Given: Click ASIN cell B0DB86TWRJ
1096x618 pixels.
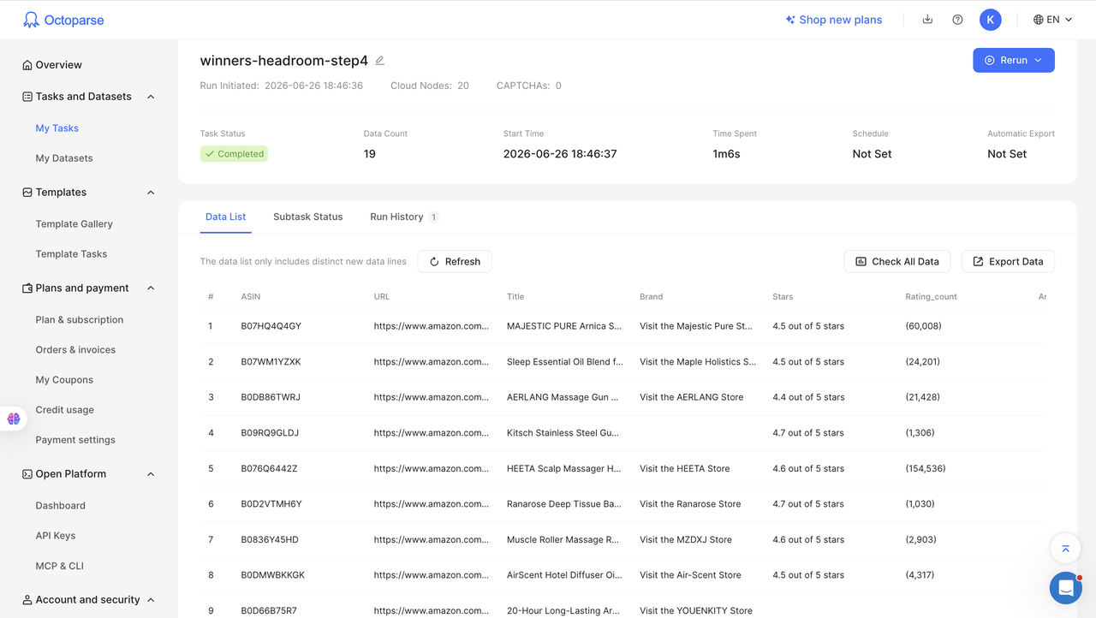Looking at the screenshot, I should point(271,397).
